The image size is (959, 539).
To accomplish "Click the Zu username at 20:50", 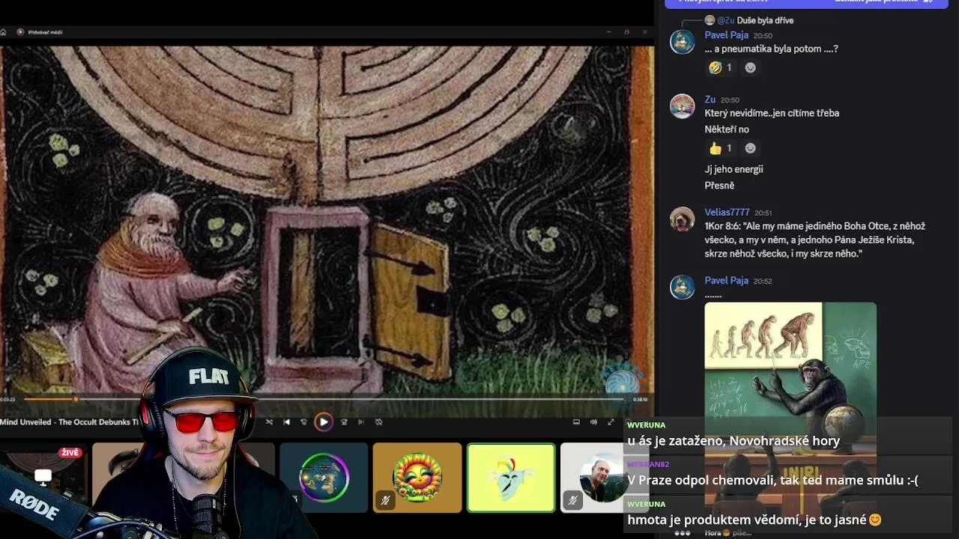I will click(710, 100).
